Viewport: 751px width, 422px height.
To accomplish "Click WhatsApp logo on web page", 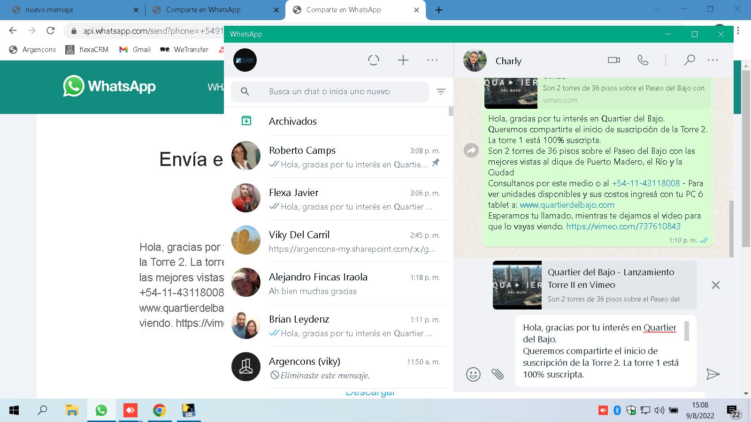I will [109, 86].
